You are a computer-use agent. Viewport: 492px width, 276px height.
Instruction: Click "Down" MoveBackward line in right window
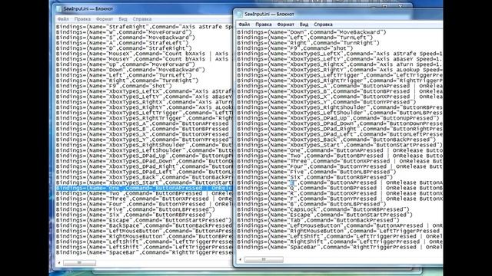coord(311,32)
